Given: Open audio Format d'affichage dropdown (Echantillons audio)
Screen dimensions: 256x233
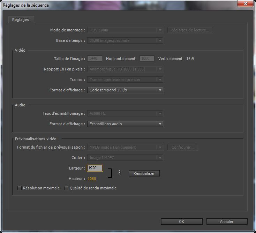Looking at the screenshot, I should click(125, 124).
